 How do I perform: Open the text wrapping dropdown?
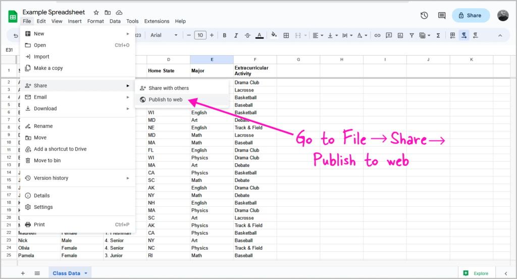[x=347, y=35]
